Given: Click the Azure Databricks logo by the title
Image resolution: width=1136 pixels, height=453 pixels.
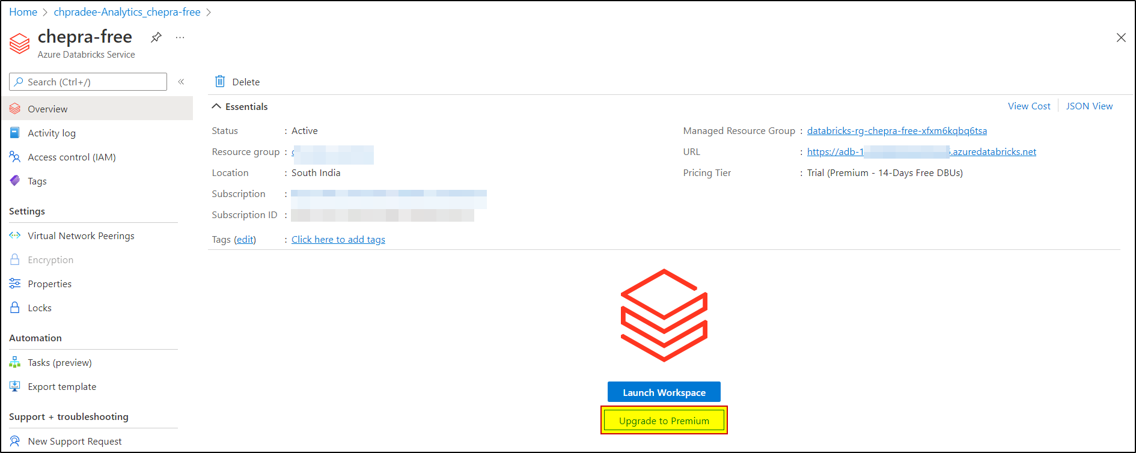Looking at the screenshot, I should [x=20, y=43].
